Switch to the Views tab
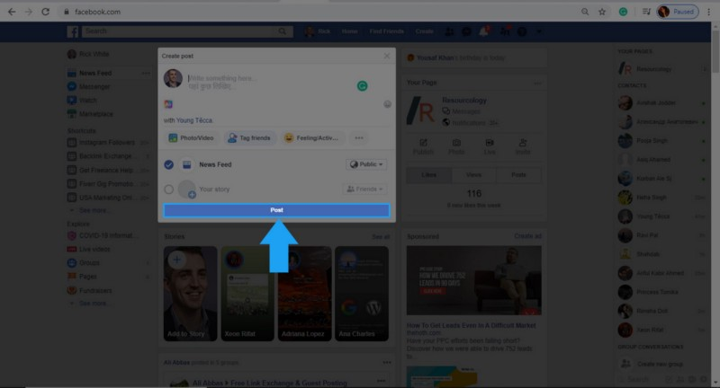 point(473,175)
